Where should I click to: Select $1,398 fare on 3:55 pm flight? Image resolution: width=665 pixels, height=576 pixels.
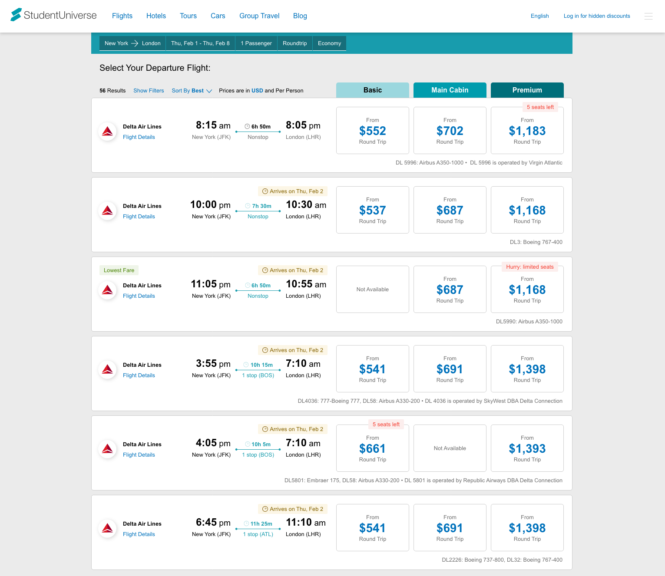[x=527, y=369]
